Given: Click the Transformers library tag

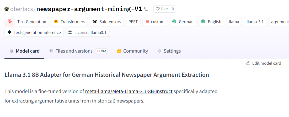Looking at the screenshot, I should [x=69, y=22].
